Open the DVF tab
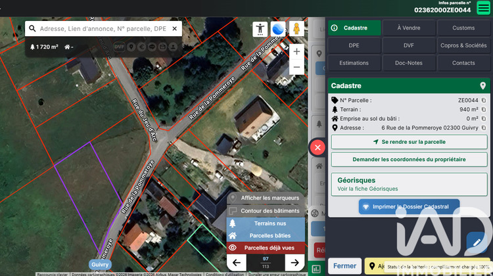The height and width of the screenshot is (276, 493). tap(409, 45)
